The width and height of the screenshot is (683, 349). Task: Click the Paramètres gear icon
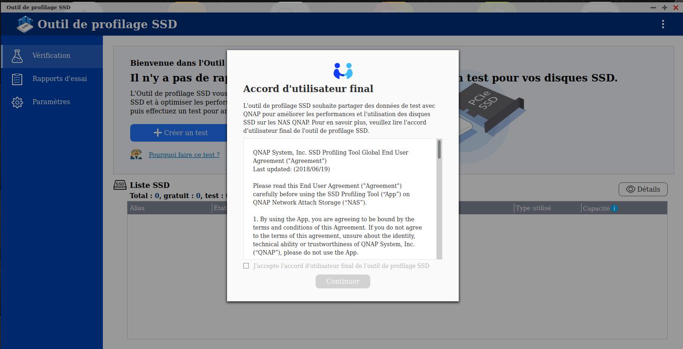tap(17, 102)
